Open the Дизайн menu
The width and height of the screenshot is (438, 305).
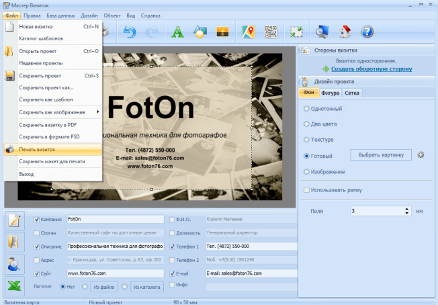point(89,15)
